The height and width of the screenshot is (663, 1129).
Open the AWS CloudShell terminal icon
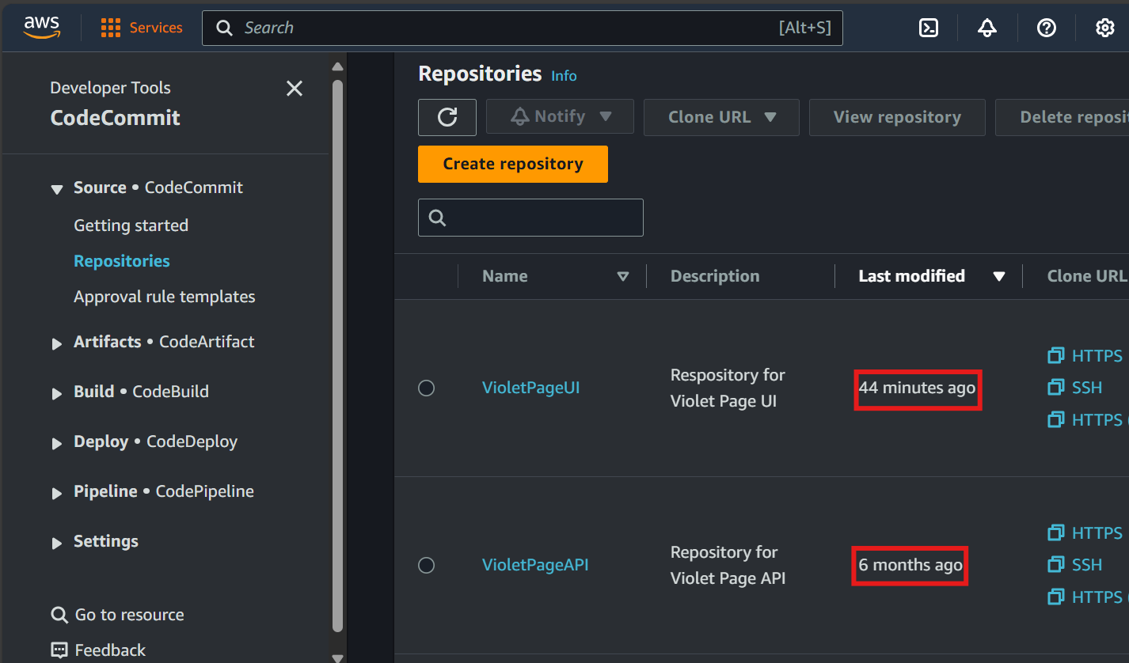click(x=928, y=28)
